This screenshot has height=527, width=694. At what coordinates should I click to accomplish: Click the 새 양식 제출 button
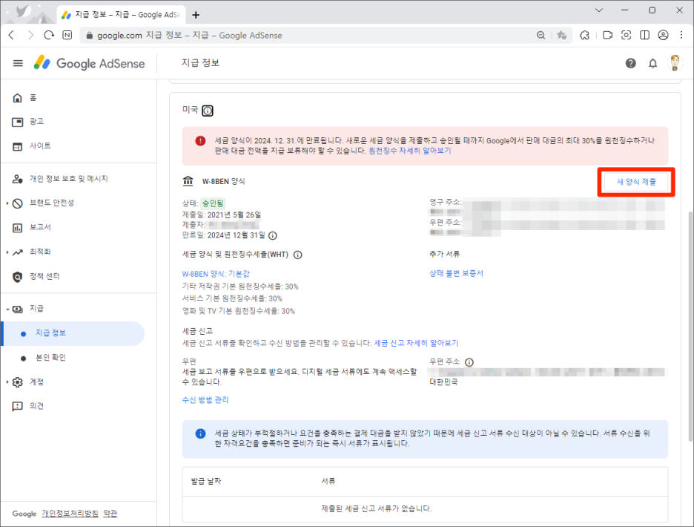[636, 182]
